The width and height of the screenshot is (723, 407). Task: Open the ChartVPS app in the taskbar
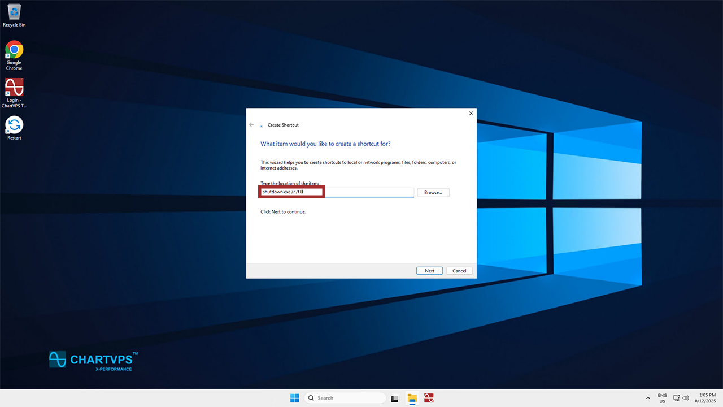click(429, 398)
